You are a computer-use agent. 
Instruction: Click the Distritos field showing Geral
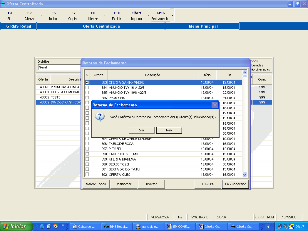click(59, 67)
